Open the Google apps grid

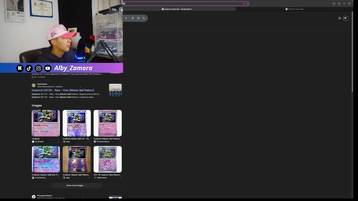tap(340, 18)
